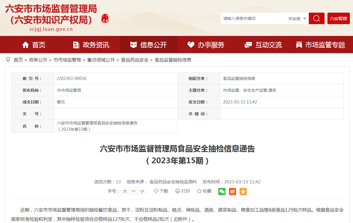Click the location pin breadcrumb icon
The image size is (353, 223).
[x=8, y=60]
